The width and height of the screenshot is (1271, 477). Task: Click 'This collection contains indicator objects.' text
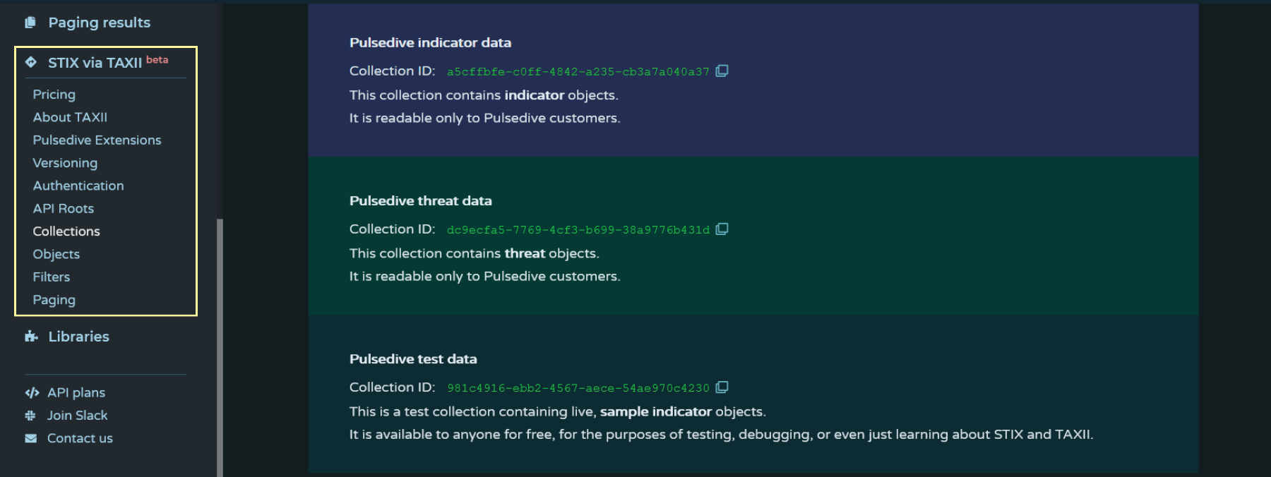[484, 95]
